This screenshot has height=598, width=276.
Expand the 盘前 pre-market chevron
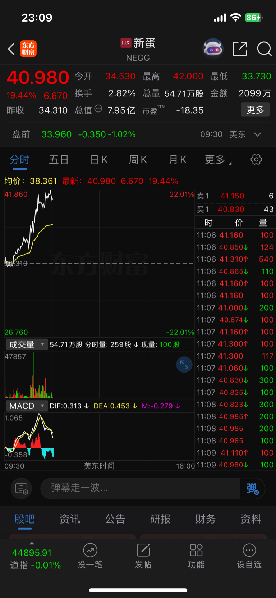pos(257,134)
